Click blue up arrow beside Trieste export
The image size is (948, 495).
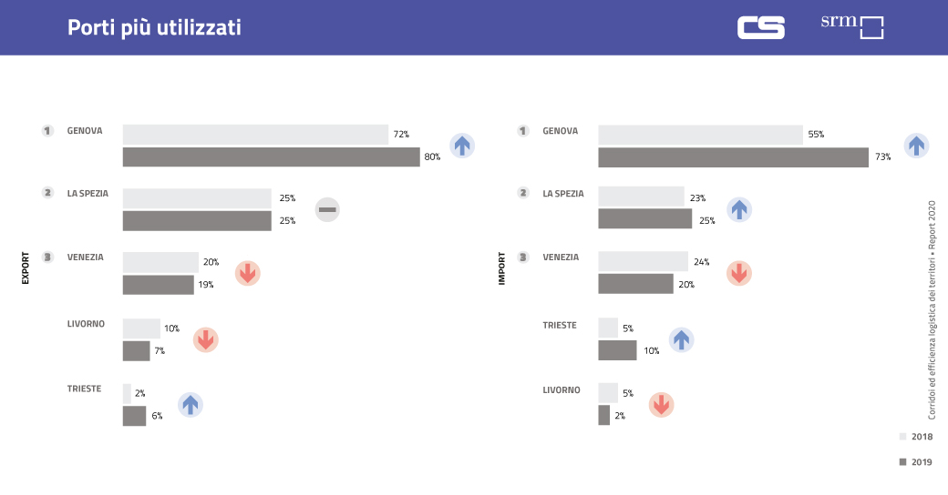pos(190,404)
